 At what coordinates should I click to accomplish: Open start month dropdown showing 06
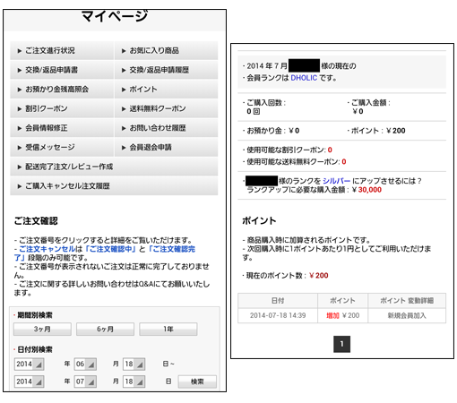[x=85, y=364]
